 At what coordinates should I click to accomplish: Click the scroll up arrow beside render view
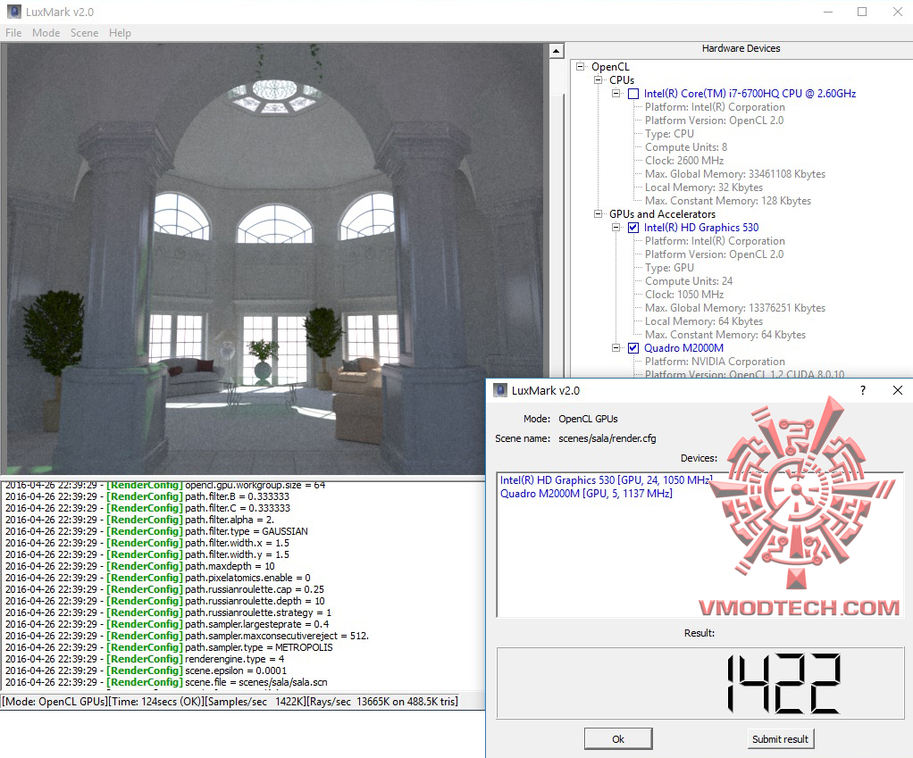(x=556, y=51)
